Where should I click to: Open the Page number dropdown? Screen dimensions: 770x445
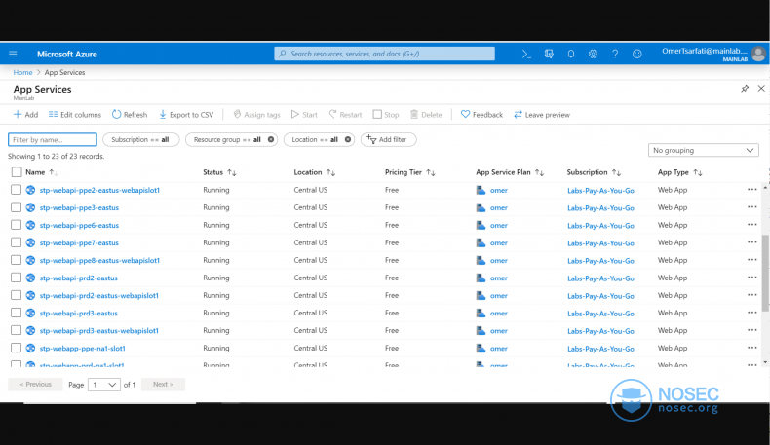[103, 385]
